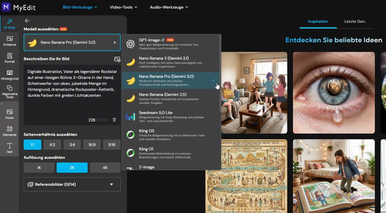Screen dimensions: 386x213
Task: Click the Seedream 5.0 Lite bar icon
Action: pos(130,117)
